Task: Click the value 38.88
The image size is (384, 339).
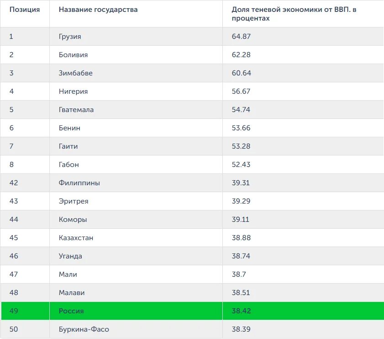Action: click(241, 238)
